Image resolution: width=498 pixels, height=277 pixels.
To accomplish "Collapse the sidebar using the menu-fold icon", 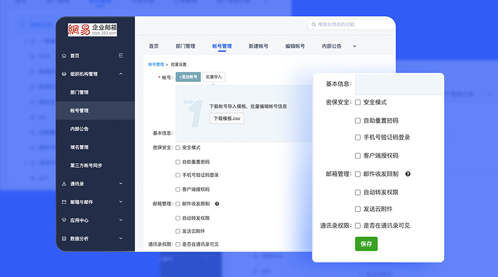I will pyautogui.click(x=121, y=56).
